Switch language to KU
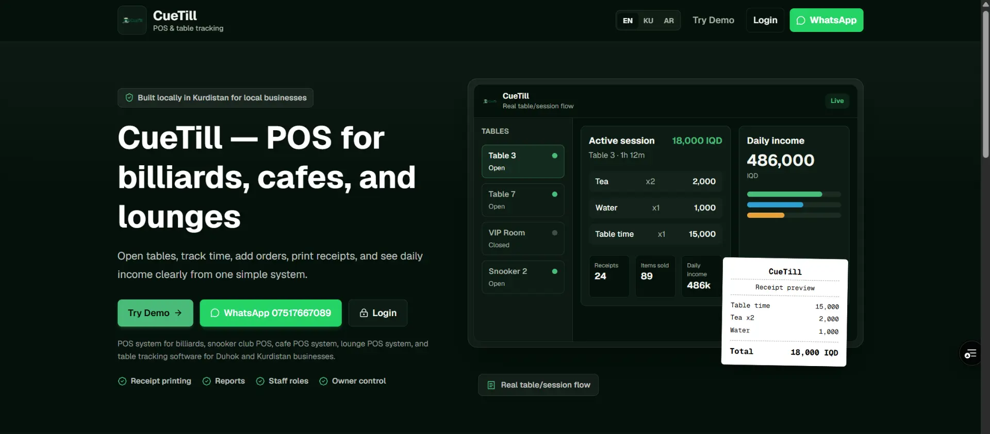 (648, 21)
